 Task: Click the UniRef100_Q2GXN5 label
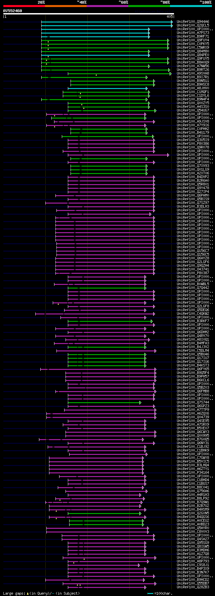193,513
